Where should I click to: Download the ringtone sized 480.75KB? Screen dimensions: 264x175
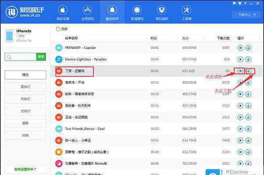pos(248,94)
